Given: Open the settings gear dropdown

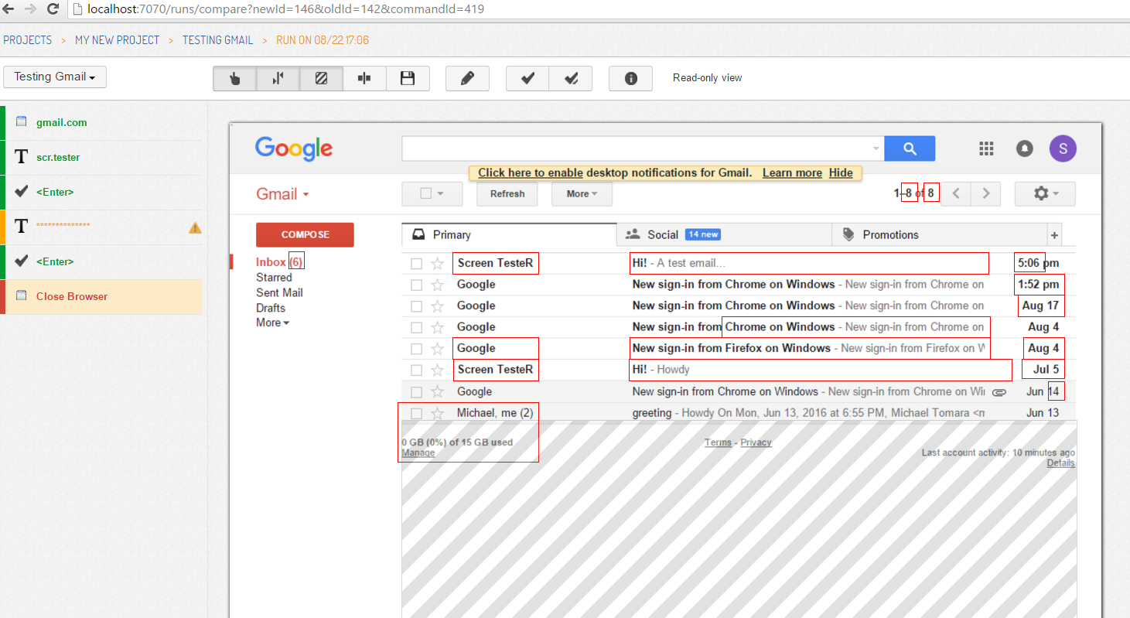Looking at the screenshot, I should 1045,194.
